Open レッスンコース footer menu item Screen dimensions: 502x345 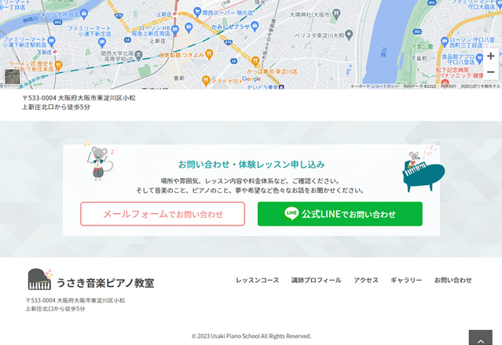click(x=258, y=280)
